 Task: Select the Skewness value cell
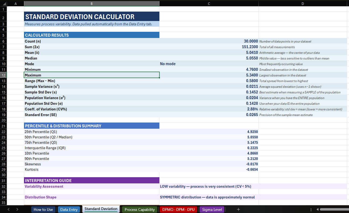point(209,164)
